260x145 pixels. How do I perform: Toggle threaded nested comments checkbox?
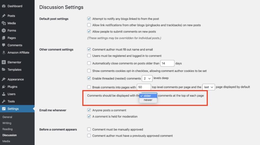click(89, 78)
